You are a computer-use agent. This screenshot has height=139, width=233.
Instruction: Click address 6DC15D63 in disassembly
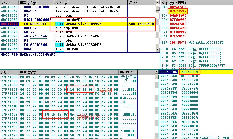pos(9,7)
